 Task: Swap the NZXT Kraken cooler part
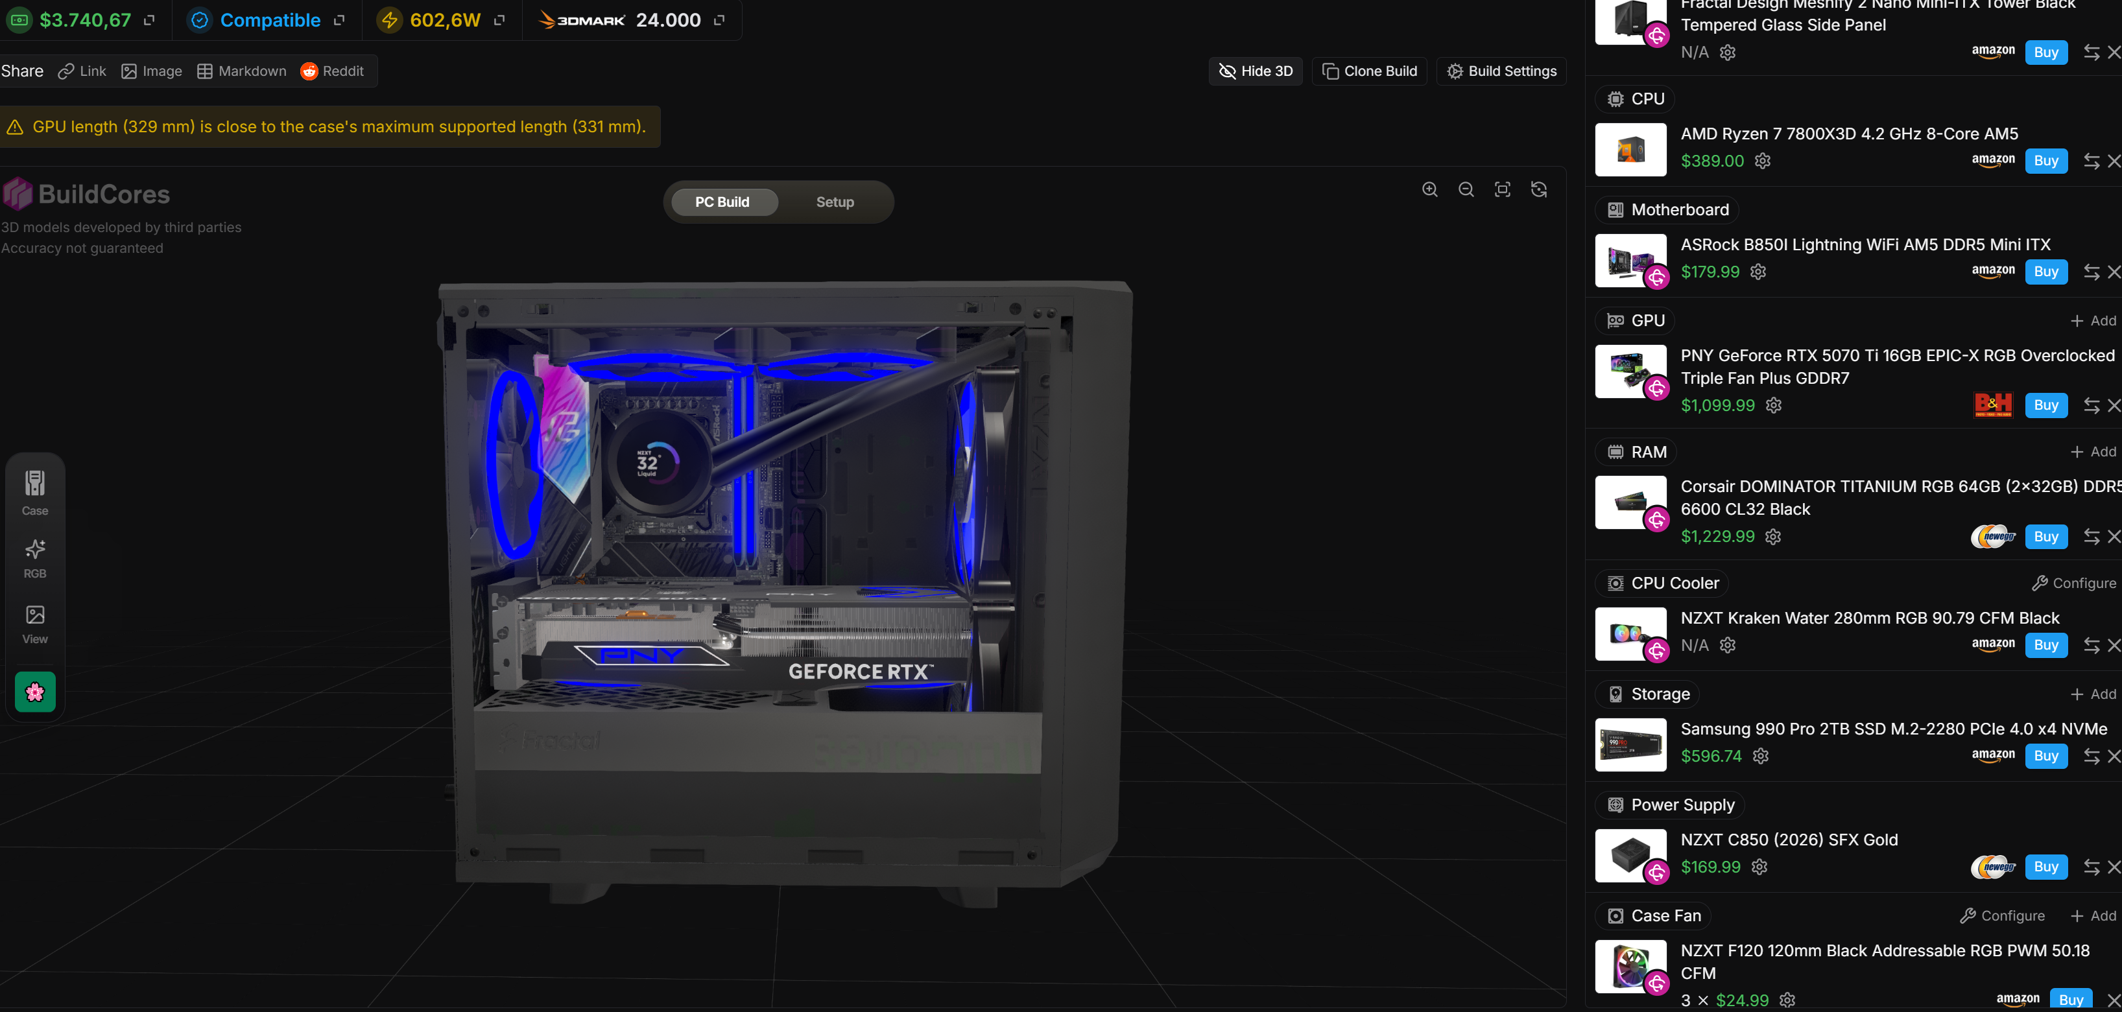2091,646
